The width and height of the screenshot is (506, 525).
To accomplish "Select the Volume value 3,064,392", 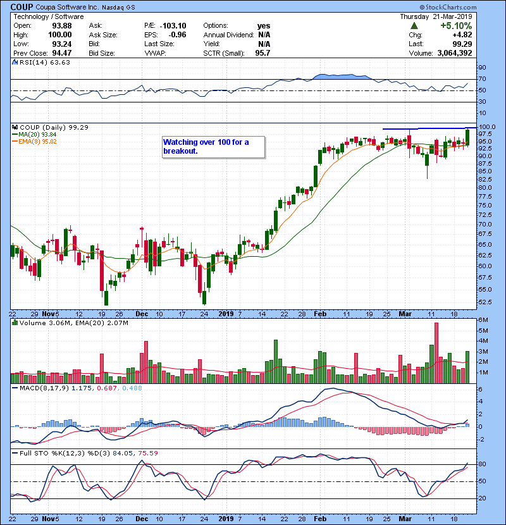I will tap(455, 53).
